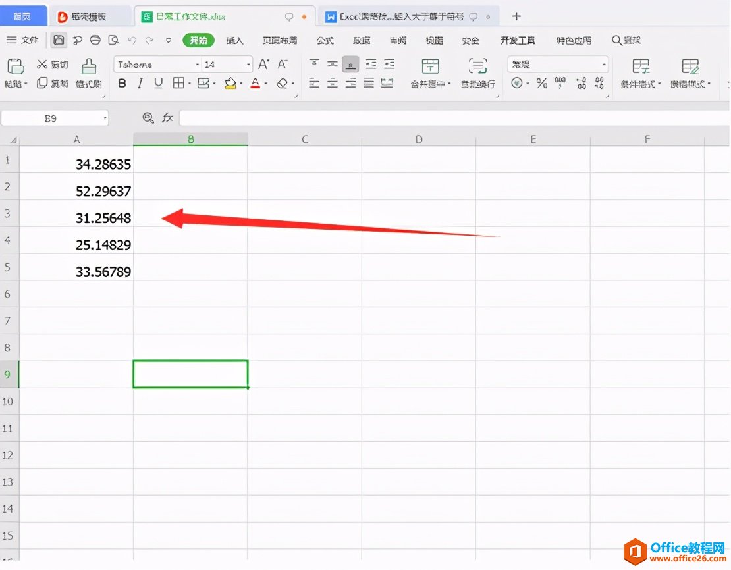The height and width of the screenshot is (570, 731).
Task: Increase indent icon
Action: 389,64
